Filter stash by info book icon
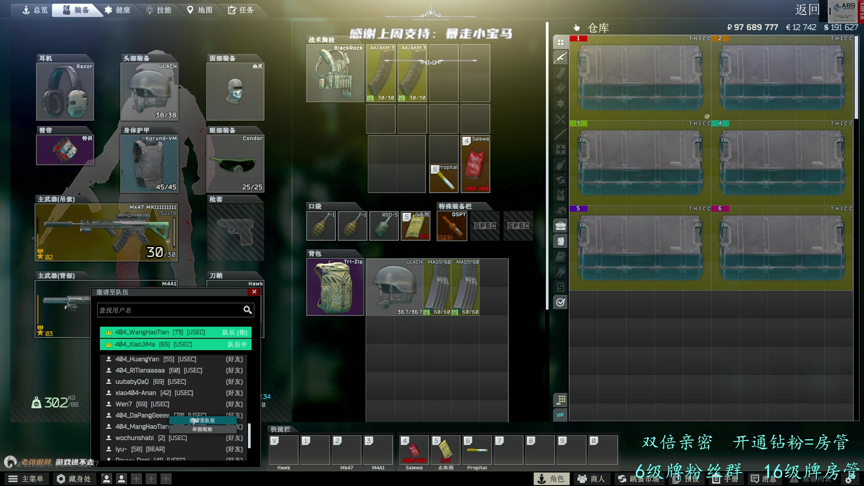The height and width of the screenshot is (486, 864). 560,256
